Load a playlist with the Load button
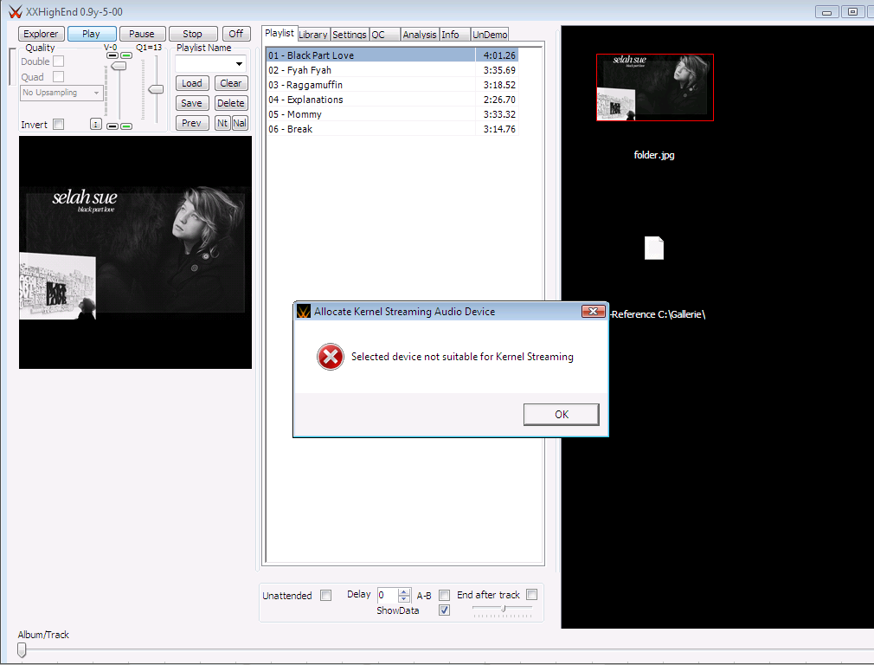The height and width of the screenshot is (665, 874). click(192, 83)
